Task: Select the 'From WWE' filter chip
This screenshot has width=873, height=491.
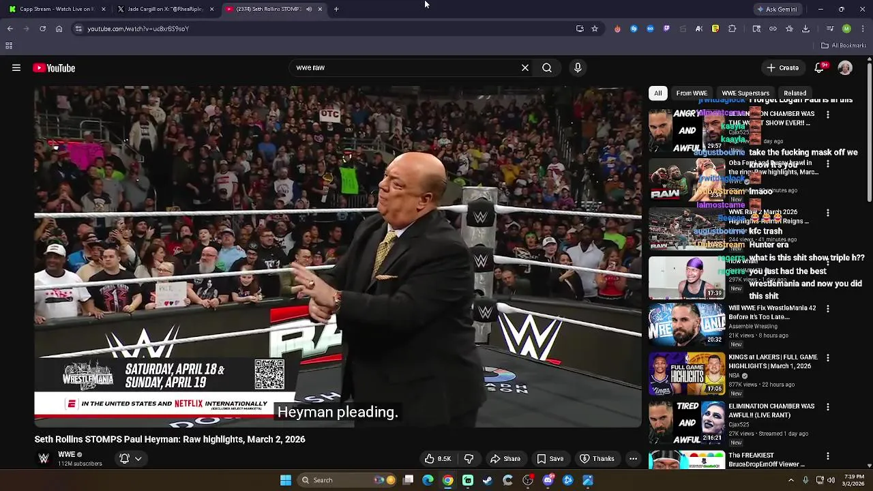Action: [x=692, y=93]
